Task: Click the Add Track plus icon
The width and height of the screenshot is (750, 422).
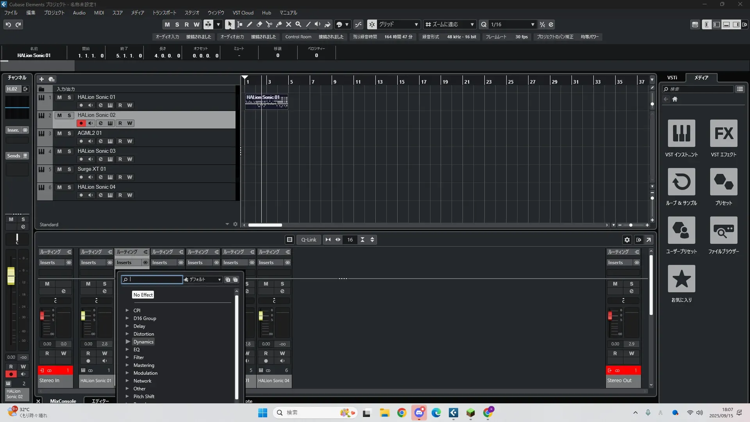Action: coord(41,79)
